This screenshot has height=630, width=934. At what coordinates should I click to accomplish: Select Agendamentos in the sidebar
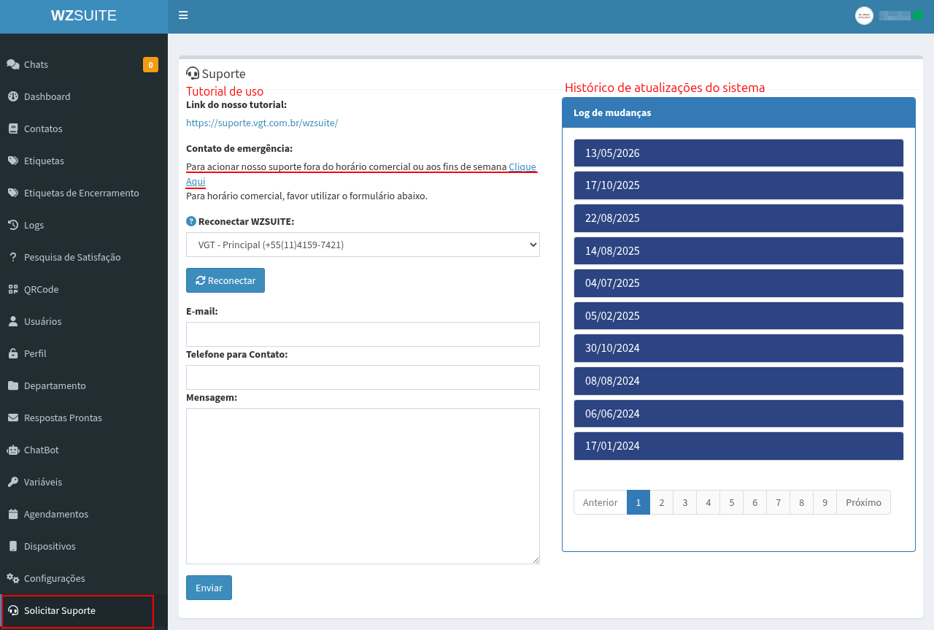(x=84, y=514)
